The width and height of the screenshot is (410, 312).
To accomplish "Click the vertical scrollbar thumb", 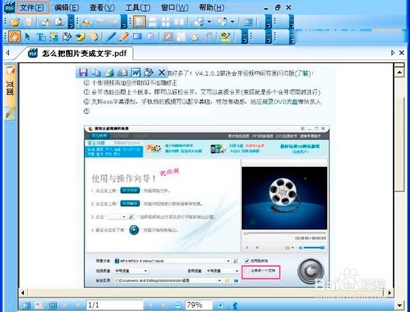I will click(399, 144).
